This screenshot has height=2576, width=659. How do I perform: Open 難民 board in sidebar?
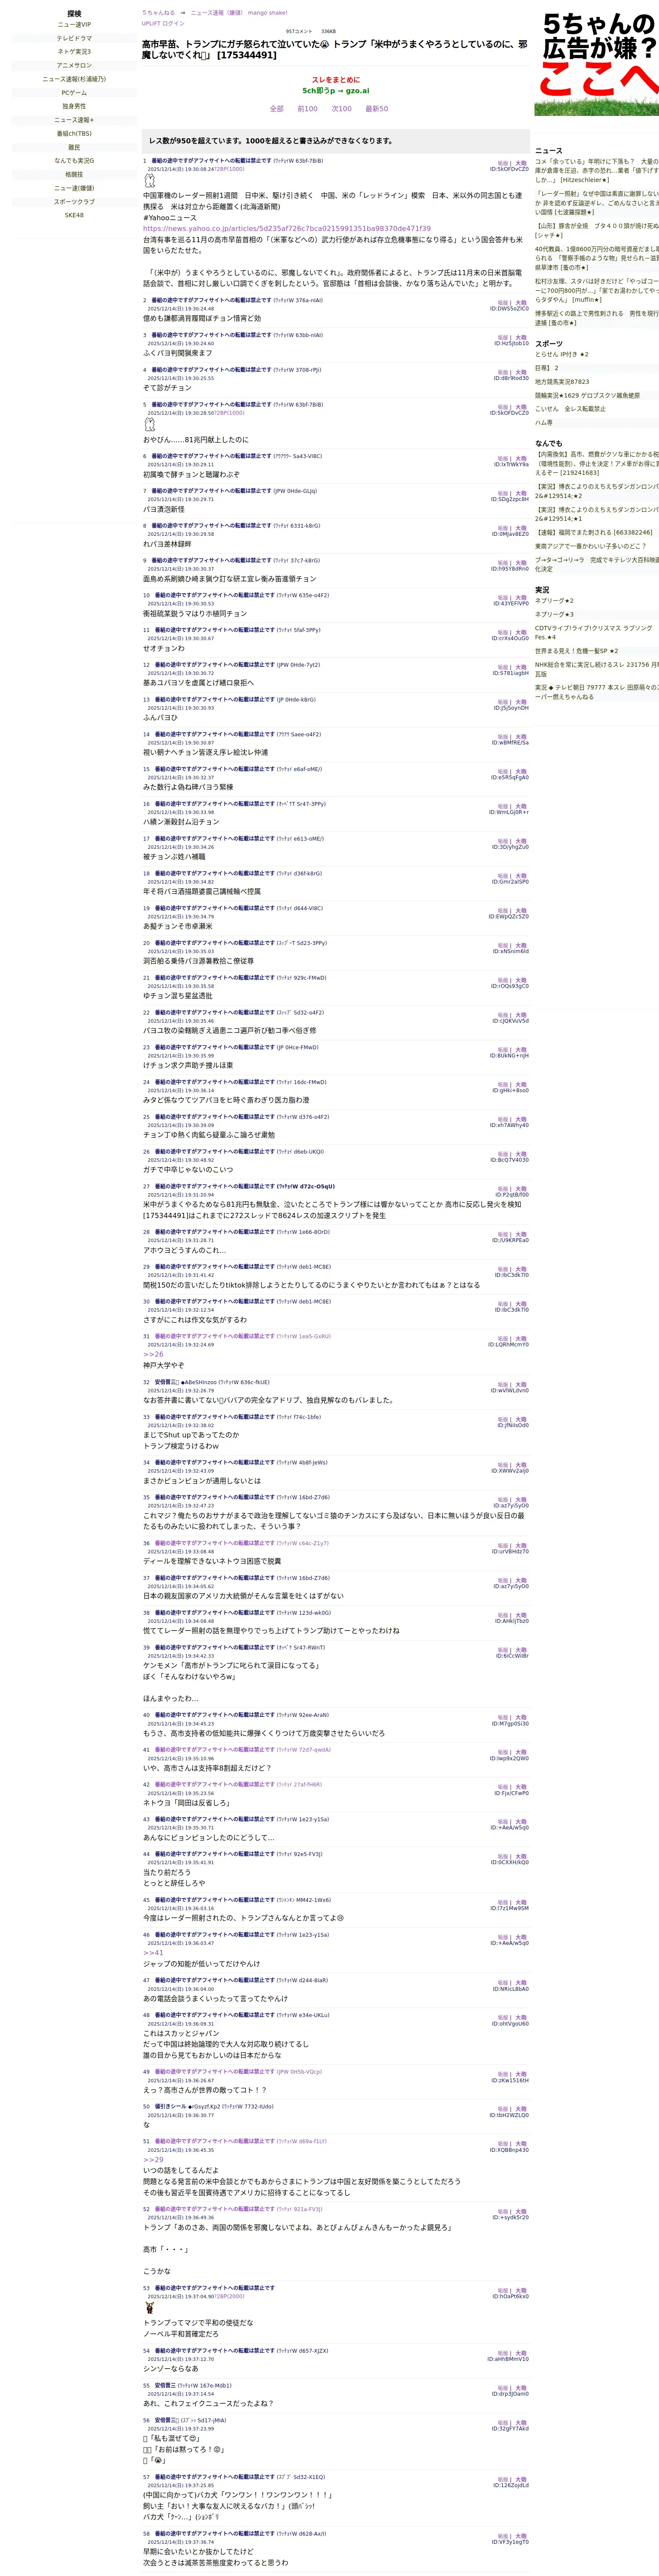tap(74, 147)
